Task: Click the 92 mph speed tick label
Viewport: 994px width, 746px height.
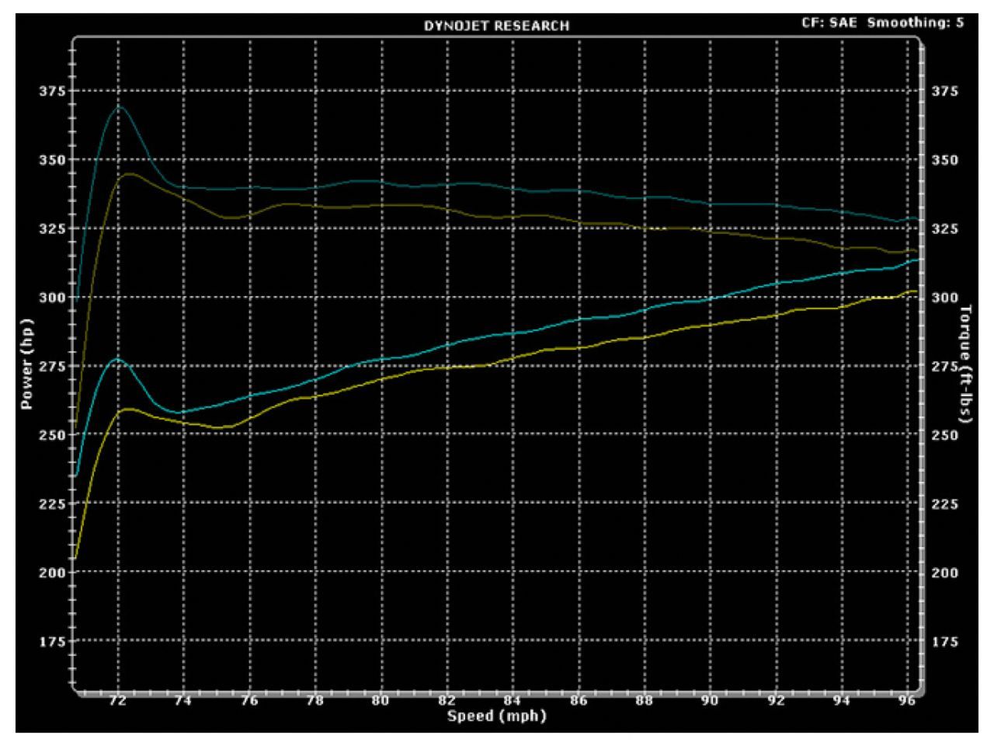Action: tap(774, 700)
